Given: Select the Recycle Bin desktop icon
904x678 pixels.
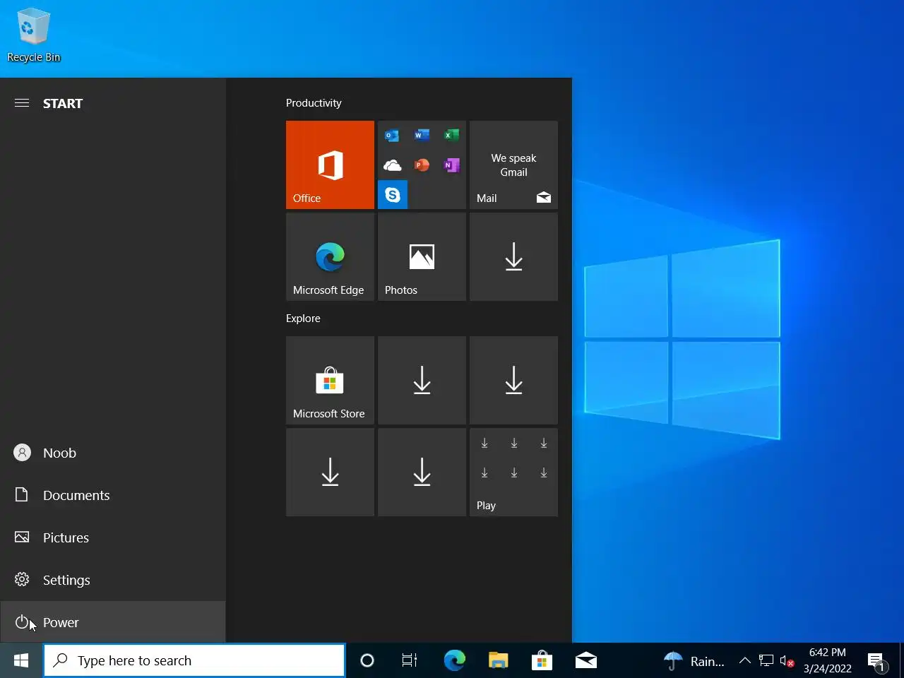Looking at the screenshot, I should pos(33,35).
